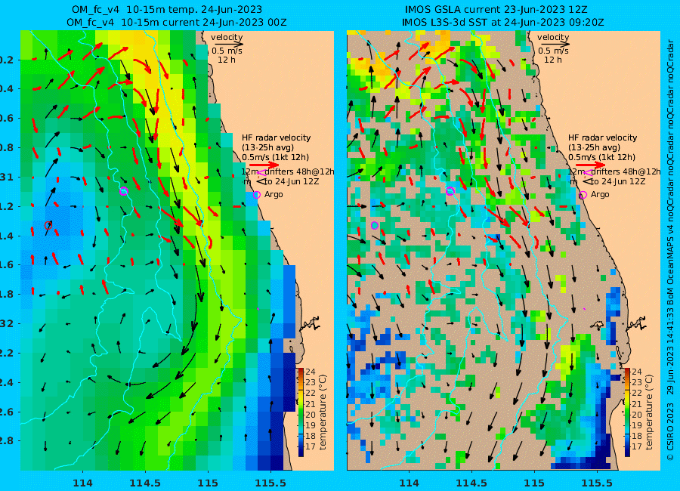
Task: Click the red circle marker in blue area, left map
Action: pos(48,225)
